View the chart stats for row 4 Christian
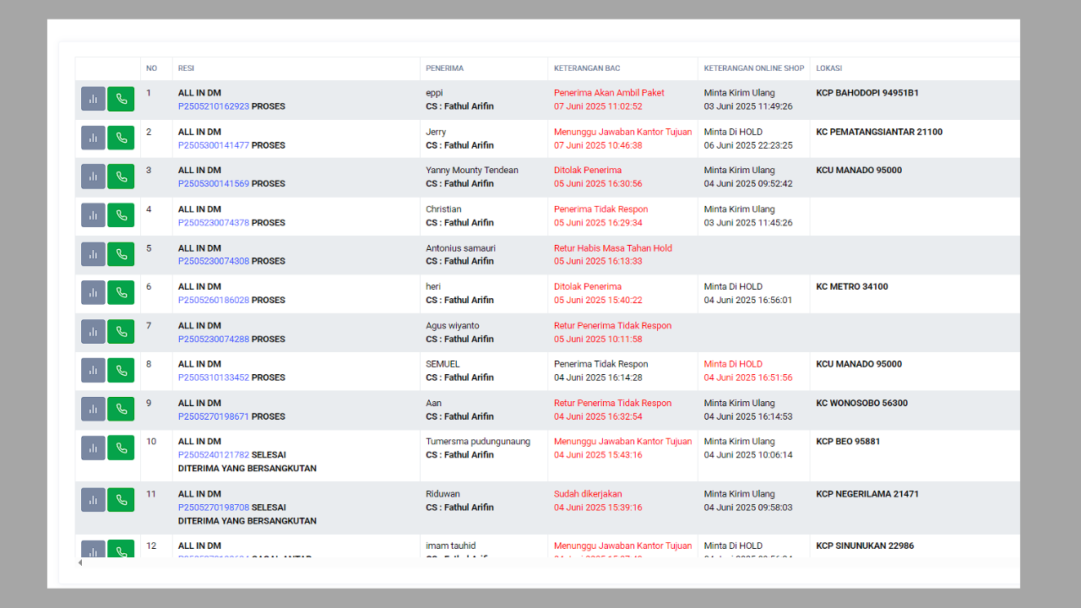1081x608 pixels. (x=93, y=215)
